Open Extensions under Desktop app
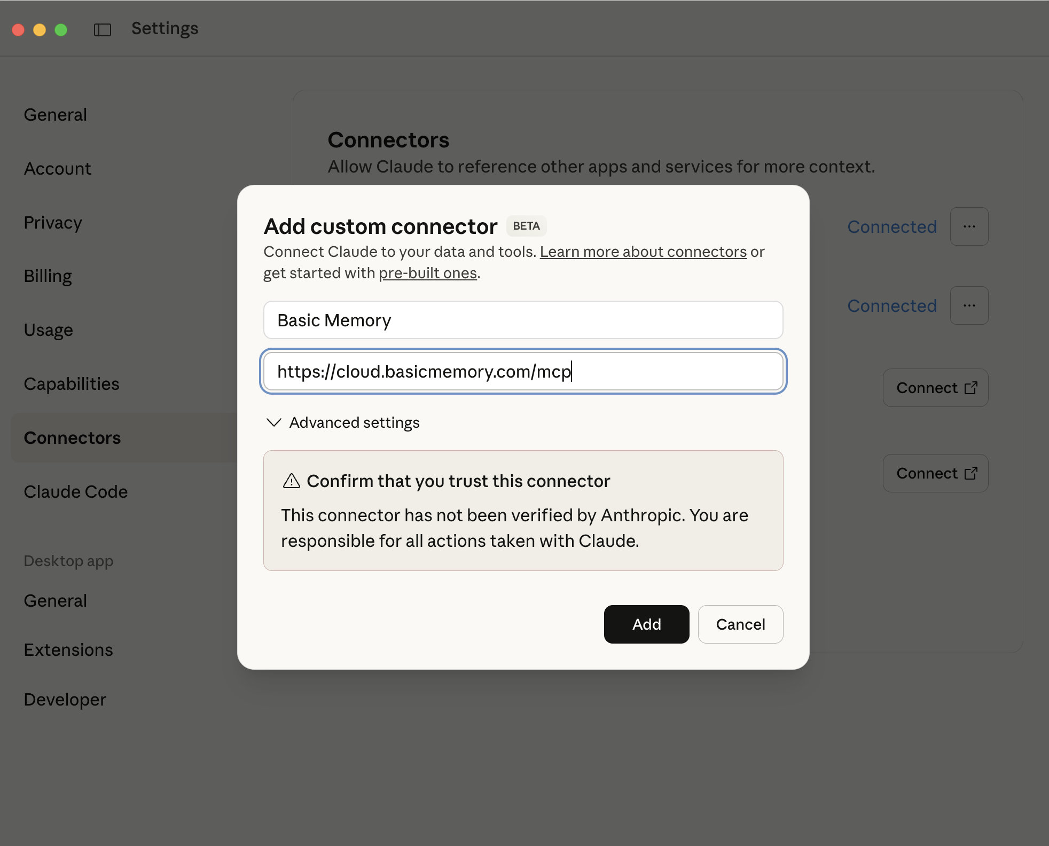 click(68, 650)
